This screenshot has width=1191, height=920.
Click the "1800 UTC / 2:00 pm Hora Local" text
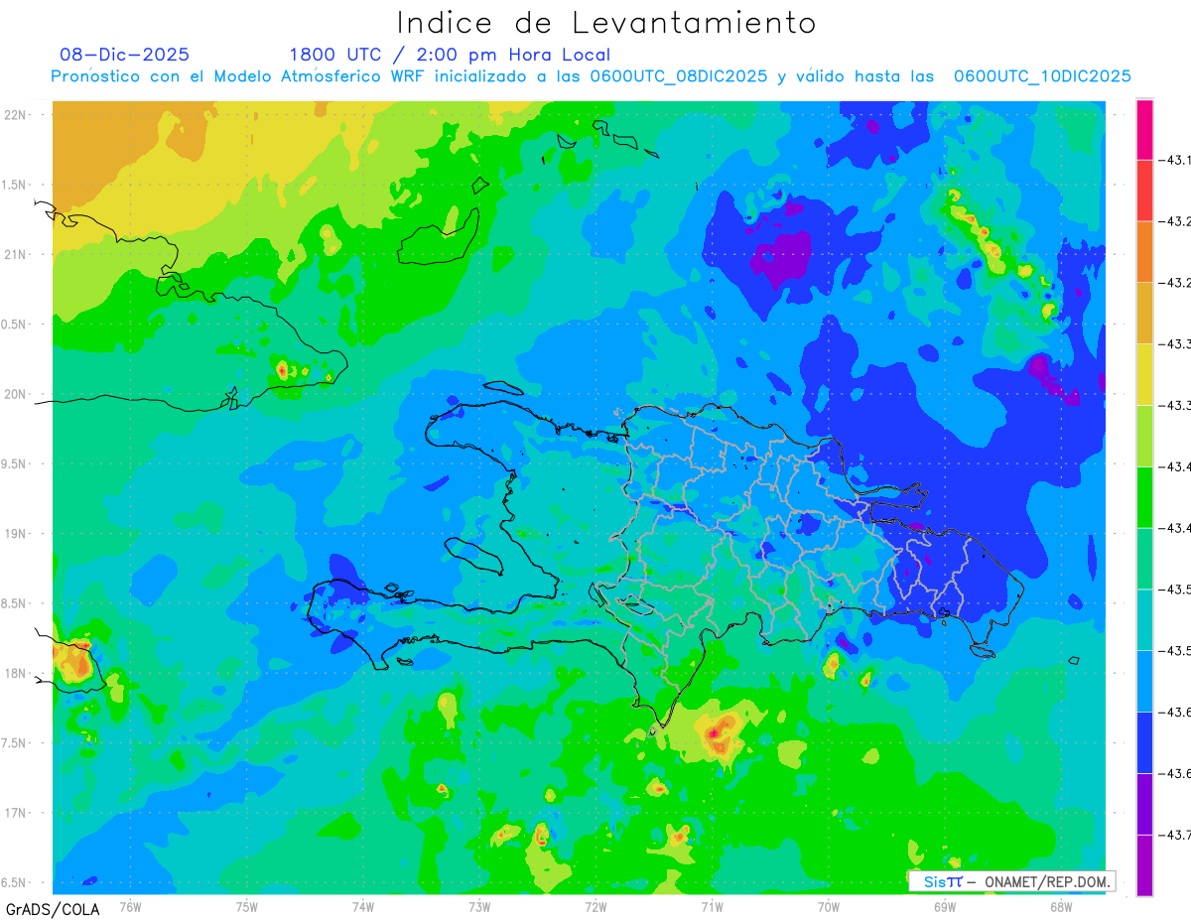click(x=450, y=55)
